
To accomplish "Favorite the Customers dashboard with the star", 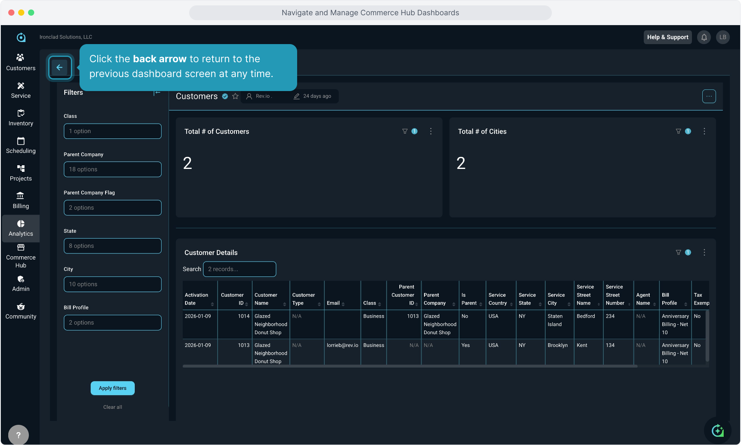I will tap(235, 96).
